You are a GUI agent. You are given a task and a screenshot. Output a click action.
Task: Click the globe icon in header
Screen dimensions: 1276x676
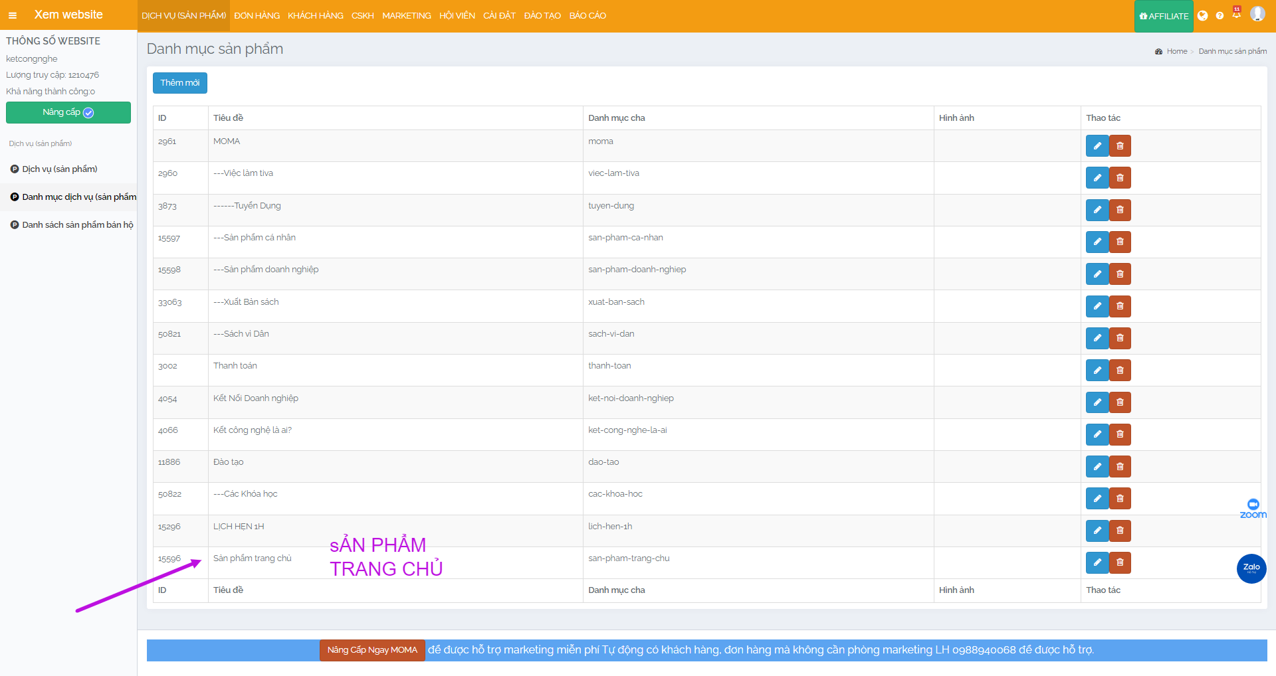click(1202, 16)
